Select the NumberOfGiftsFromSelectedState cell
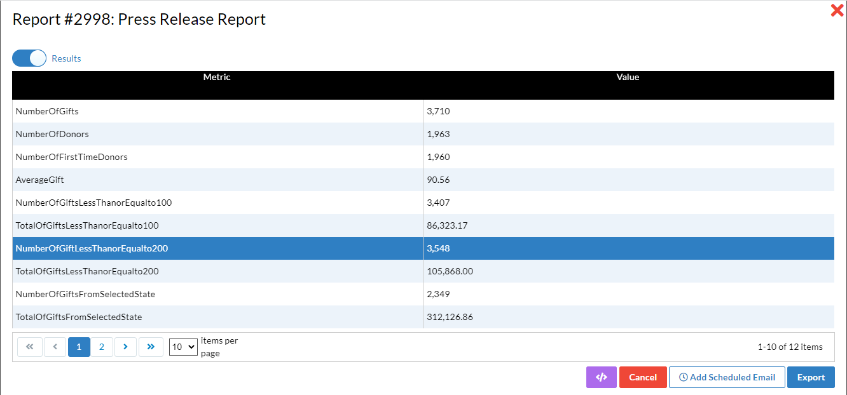The width and height of the screenshot is (847, 395). [x=218, y=294]
